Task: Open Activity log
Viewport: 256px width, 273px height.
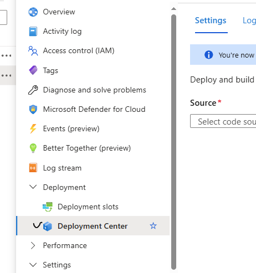Action: pos(62,32)
